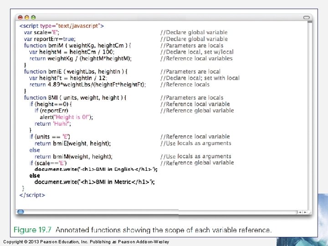Click the line var scale='E';
328x246 pixels.
pos(41,32)
